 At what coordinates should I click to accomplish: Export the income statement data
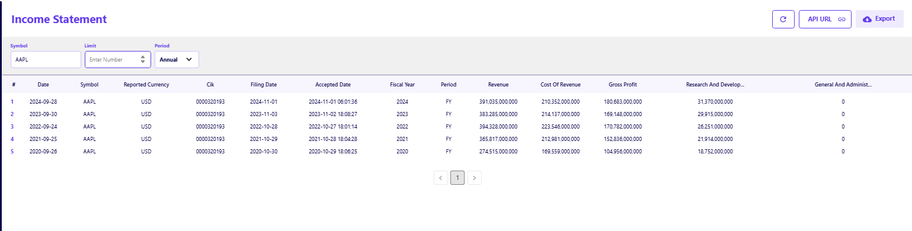(x=879, y=19)
